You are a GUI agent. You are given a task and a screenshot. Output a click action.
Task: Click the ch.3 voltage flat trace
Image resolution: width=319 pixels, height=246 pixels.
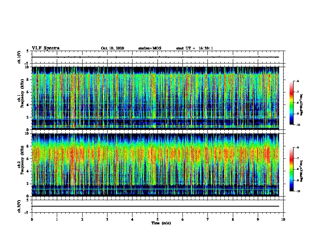click(155, 206)
